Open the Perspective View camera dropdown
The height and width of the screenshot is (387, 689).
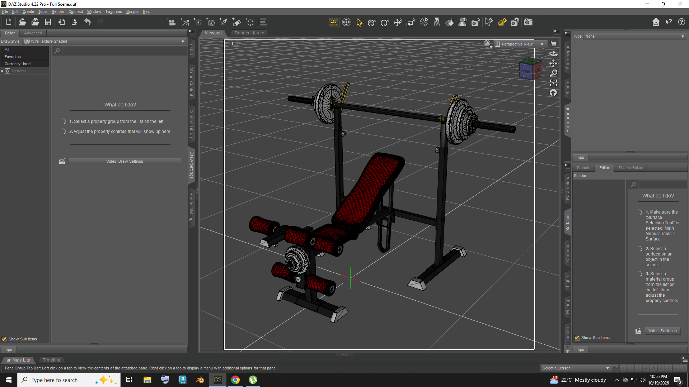520,44
